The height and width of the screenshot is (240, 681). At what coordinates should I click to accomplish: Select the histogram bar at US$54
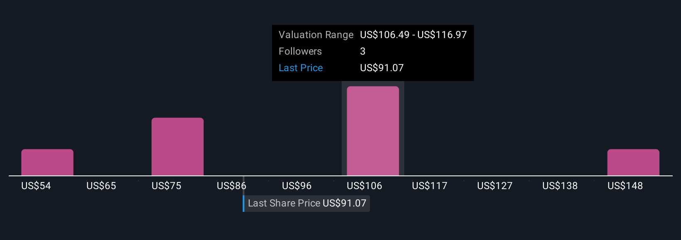coord(47,162)
